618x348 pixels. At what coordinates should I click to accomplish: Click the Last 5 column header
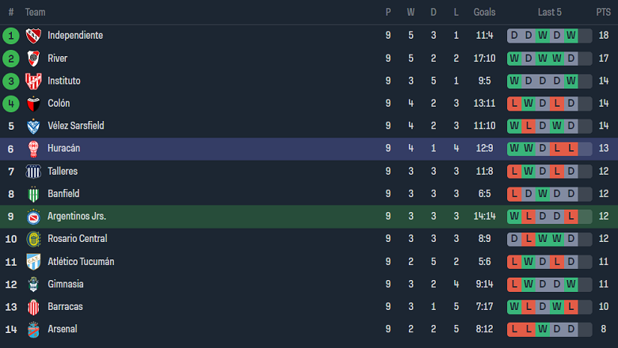tap(549, 13)
